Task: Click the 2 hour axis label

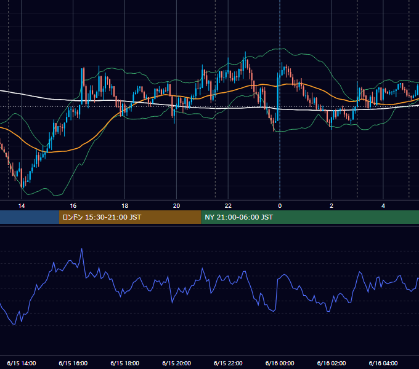Action: click(332, 206)
